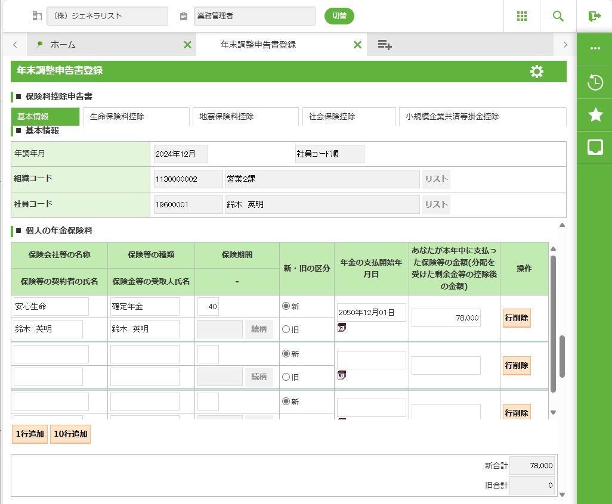
Task: Open the history clock icon in sidebar
Action: [595, 82]
